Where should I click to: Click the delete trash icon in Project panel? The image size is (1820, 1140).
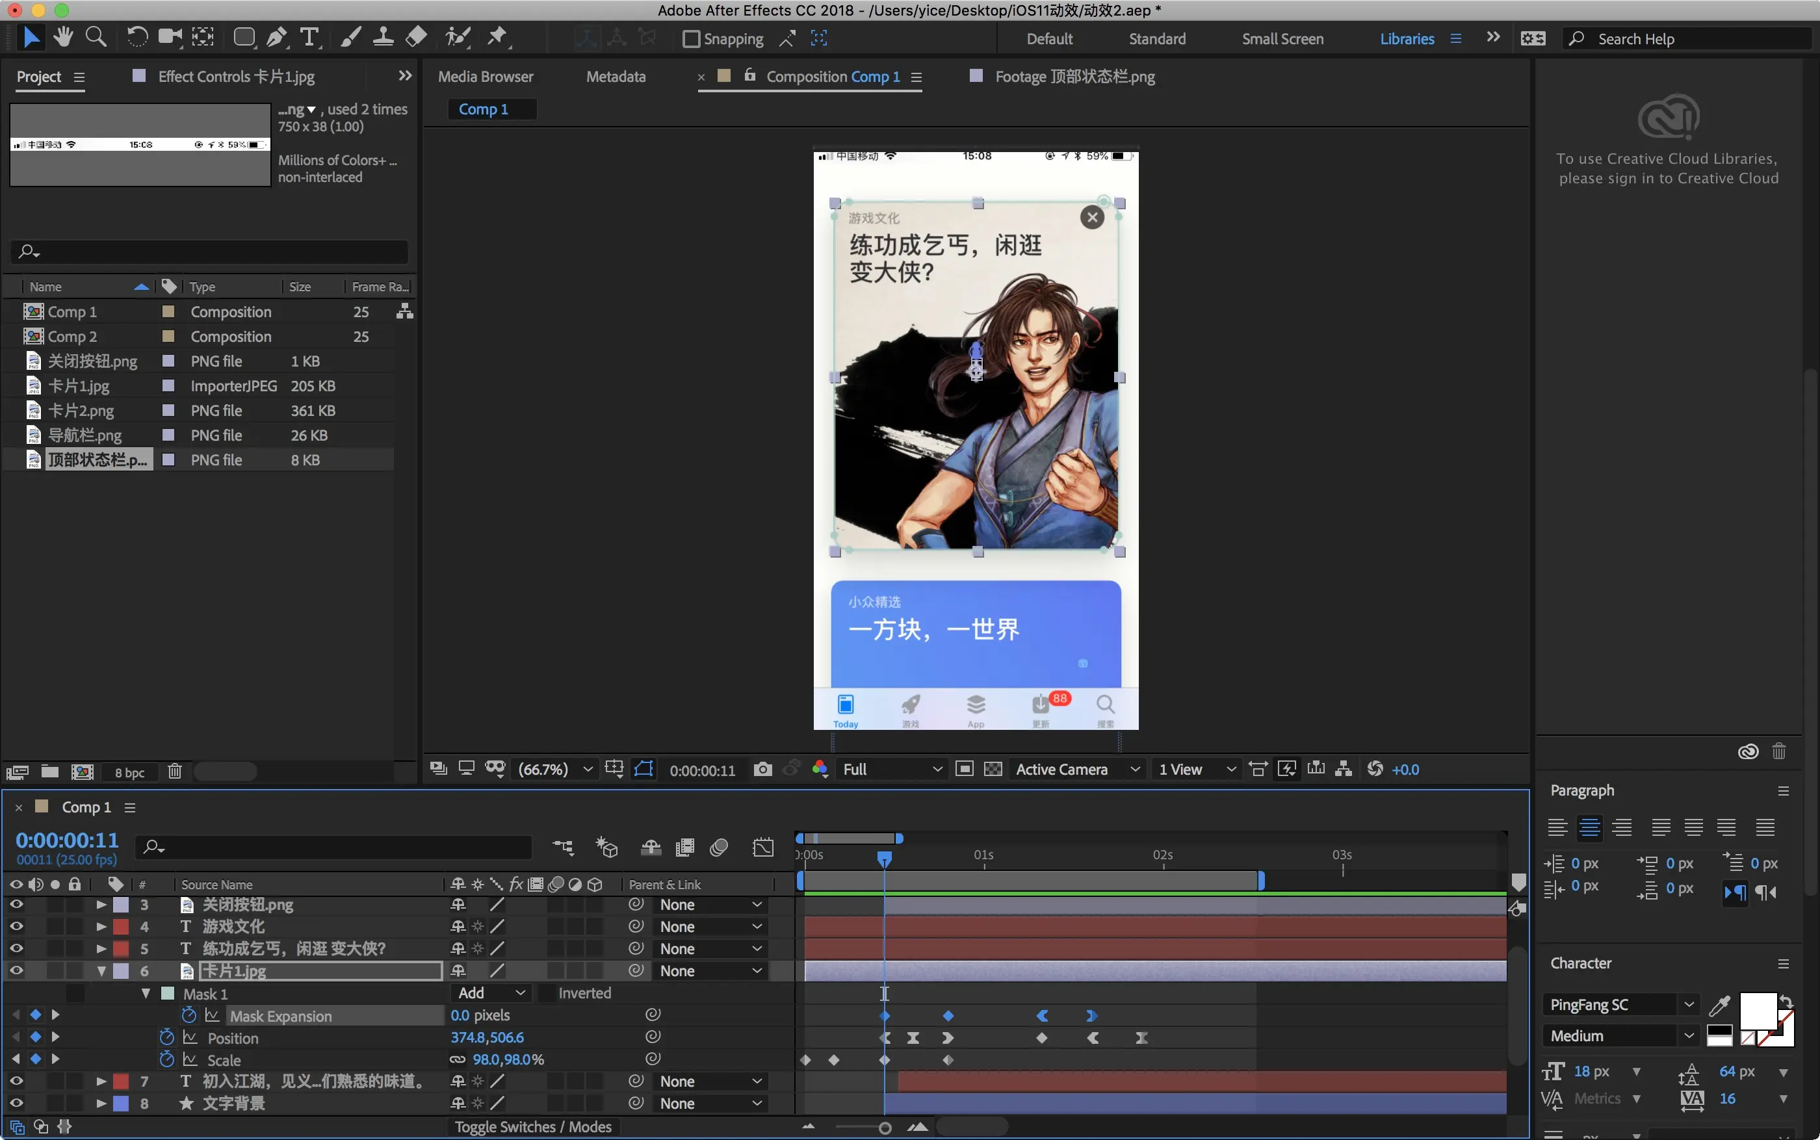click(174, 771)
